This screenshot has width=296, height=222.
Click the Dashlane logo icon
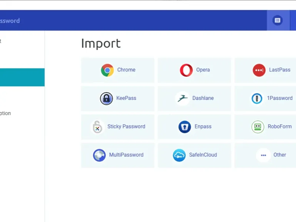182,98
